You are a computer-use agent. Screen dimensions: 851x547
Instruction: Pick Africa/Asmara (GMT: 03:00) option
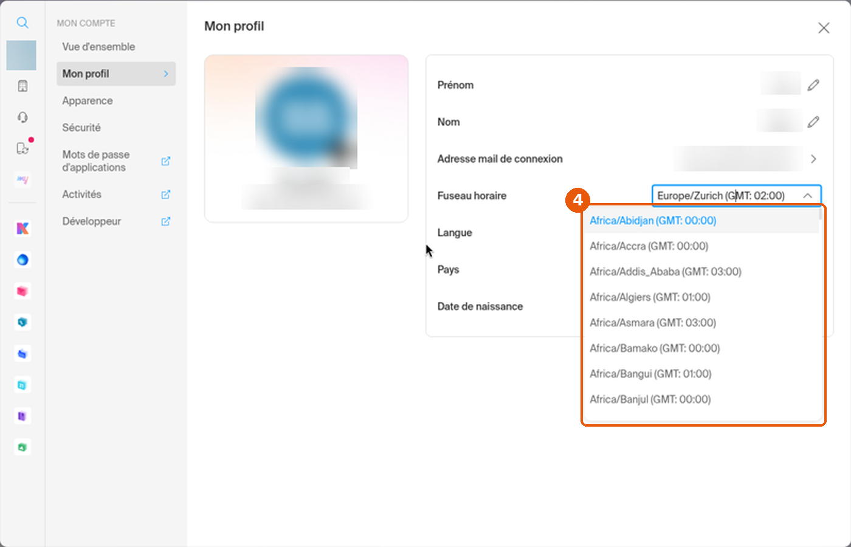(701, 323)
